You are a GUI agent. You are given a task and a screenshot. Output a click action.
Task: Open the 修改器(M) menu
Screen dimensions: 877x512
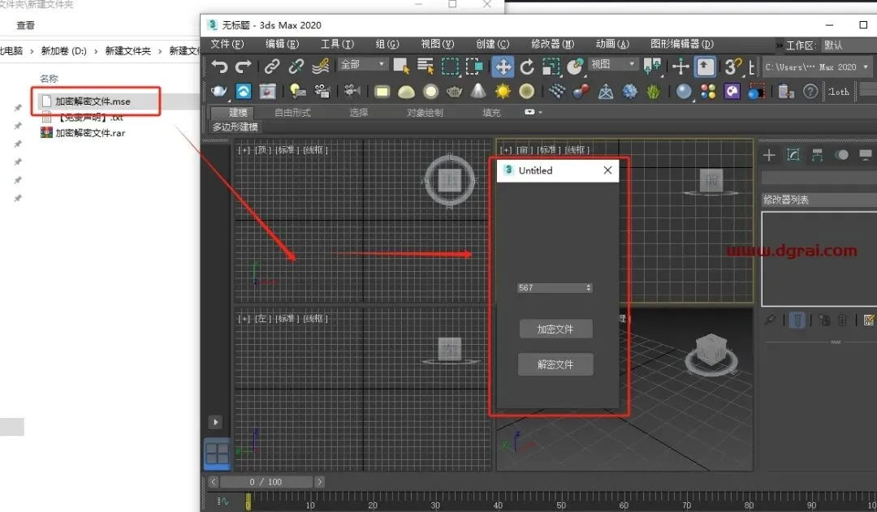[553, 44]
